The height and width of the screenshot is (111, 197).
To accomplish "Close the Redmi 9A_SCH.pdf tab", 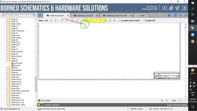I will (x=68, y=16).
